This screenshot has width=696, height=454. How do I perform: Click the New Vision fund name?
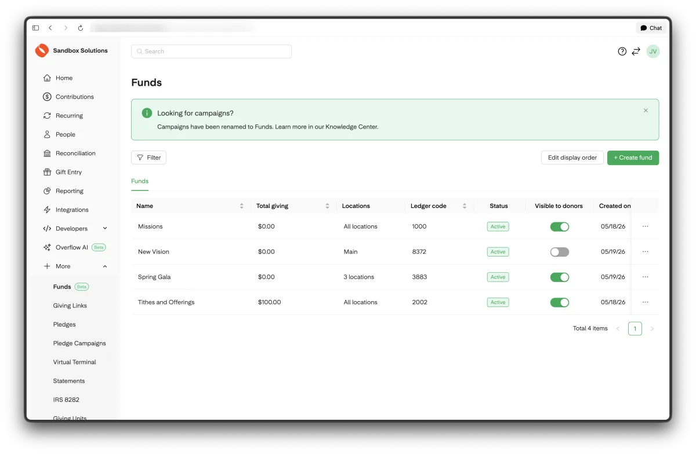(x=154, y=252)
